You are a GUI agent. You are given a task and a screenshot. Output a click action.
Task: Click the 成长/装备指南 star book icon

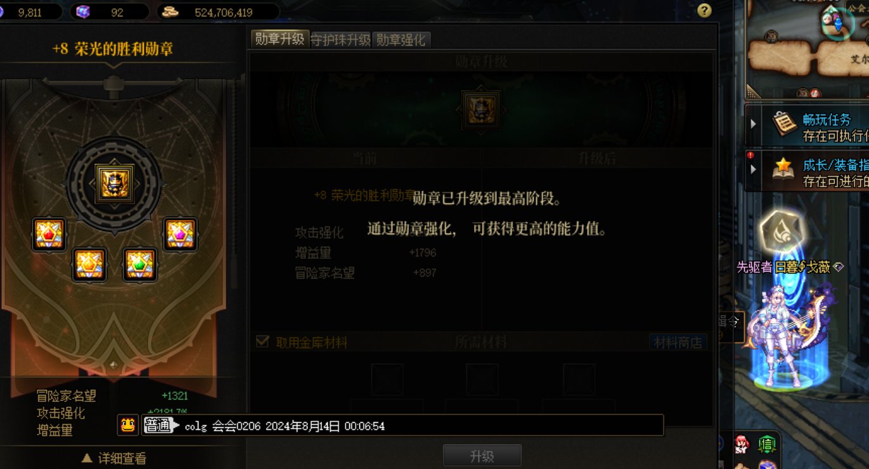click(x=784, y=168)
